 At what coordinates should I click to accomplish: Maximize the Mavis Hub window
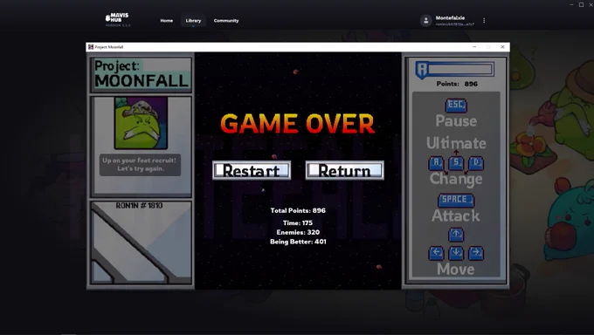click(581, 5)
